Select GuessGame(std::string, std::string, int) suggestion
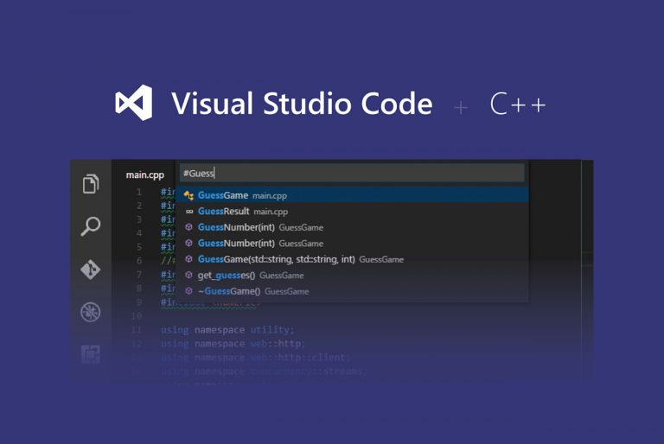Image resolution: width=664 pixels, height=444 pixels. click(352, 259)
